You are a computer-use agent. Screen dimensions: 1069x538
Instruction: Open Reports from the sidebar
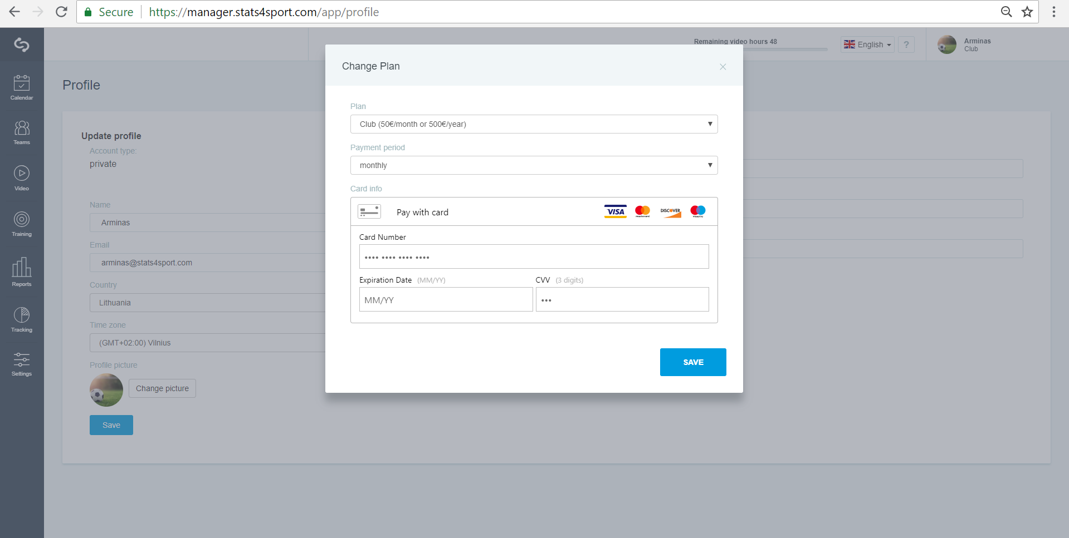click(22, 272)
